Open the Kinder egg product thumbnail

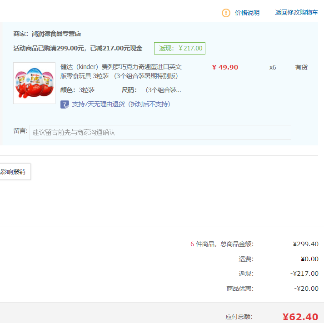[34, 83]
